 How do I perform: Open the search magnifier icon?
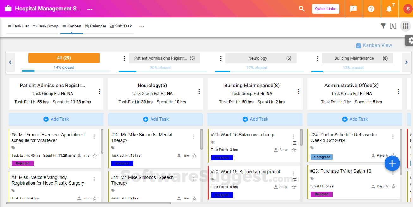pyautogui.click(x=302, y=9)
